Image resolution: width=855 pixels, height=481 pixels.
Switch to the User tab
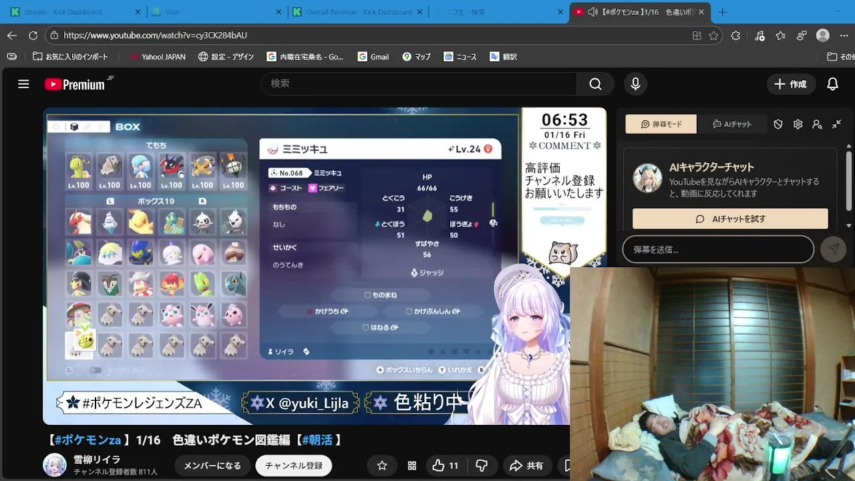click(216, 12)
